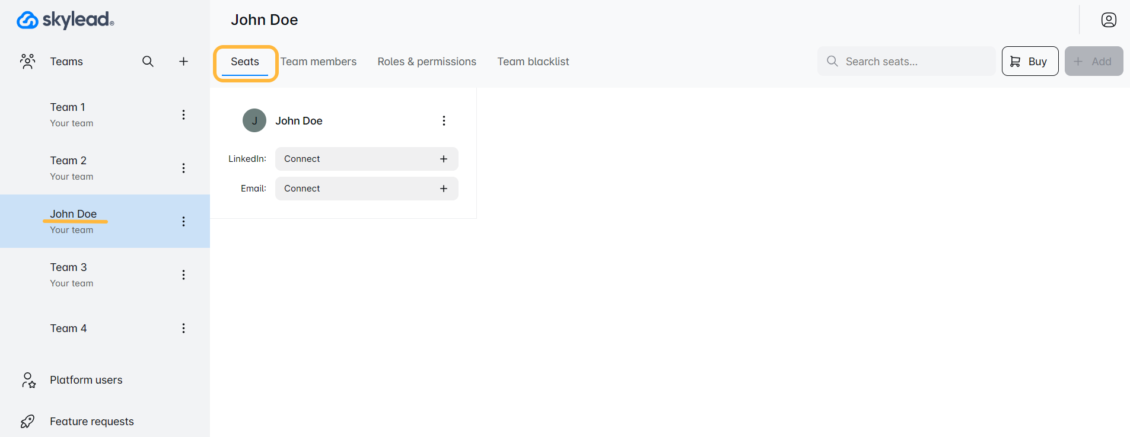Open the user profile icon
This screenshot has width=1130, height=437.
point(1108,20)
